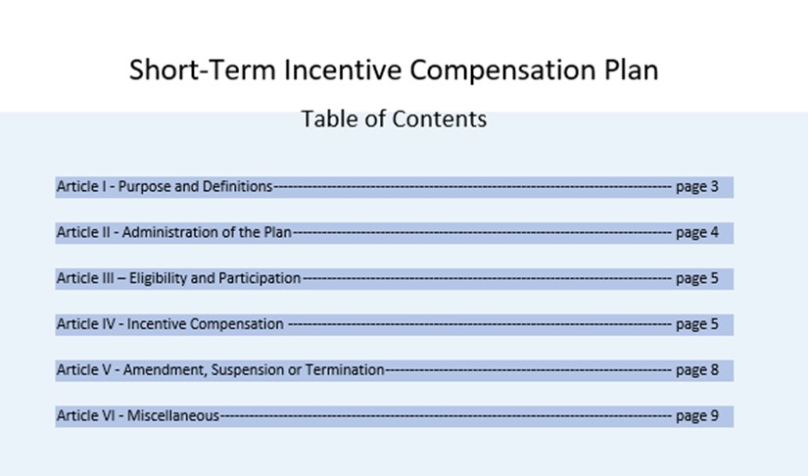Select the page 4 reference
Viewport: 808px width, 476px height.
click(696, 232)
